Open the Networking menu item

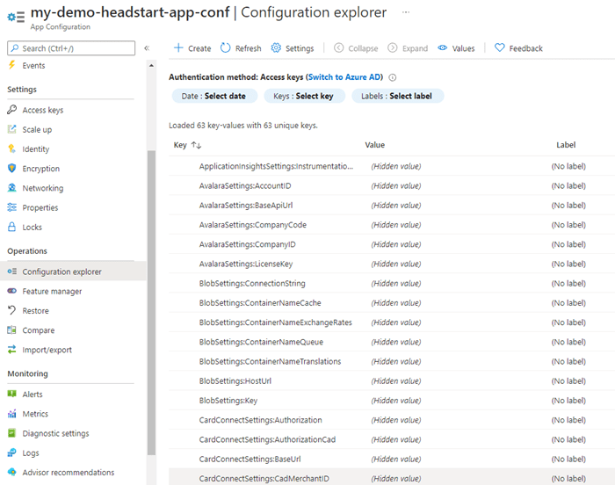click(x=43, y=188)
